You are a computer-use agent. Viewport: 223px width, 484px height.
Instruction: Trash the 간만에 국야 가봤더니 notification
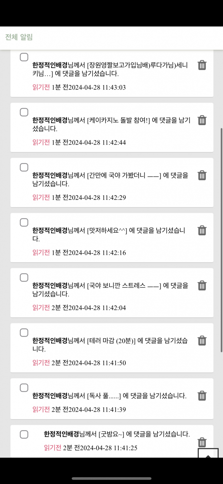pyautogui.click(x=202, y=175)
